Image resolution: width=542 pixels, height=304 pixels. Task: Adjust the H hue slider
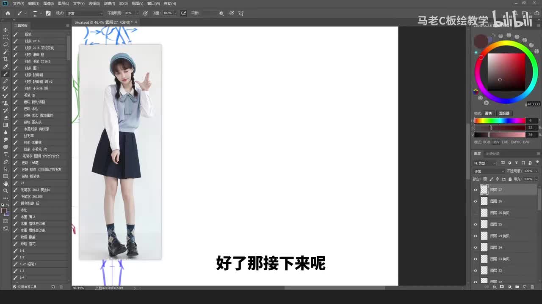500,121
